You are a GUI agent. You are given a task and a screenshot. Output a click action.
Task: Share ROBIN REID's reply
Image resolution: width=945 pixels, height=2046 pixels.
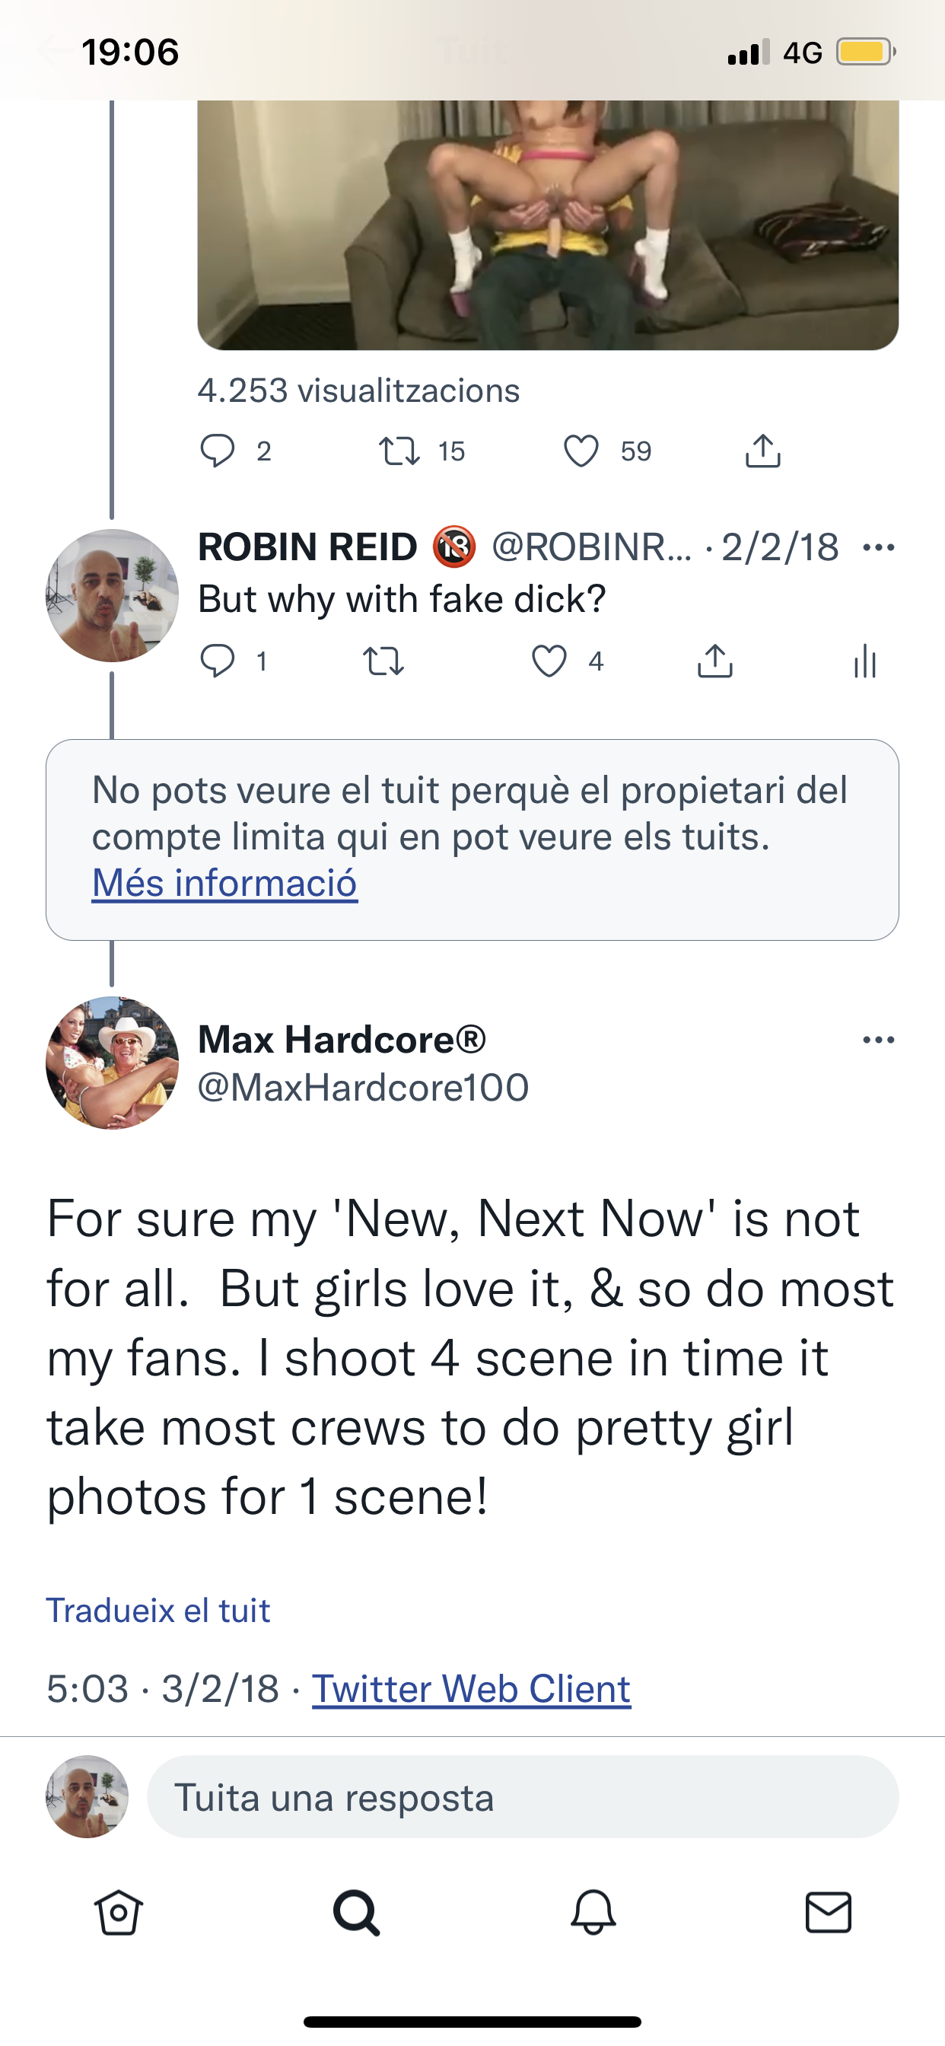point(714,661)
